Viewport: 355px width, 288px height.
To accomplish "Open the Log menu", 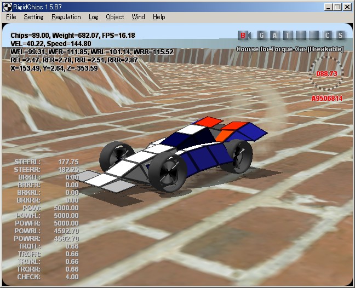I will point(93,17).
